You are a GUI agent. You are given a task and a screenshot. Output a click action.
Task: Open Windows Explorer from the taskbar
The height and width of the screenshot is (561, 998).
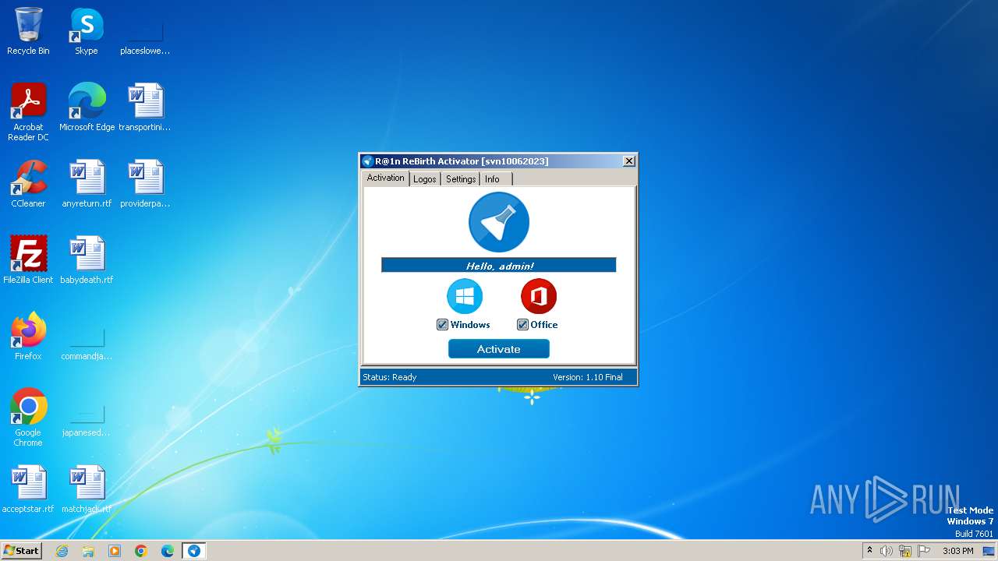coord(88,551)
